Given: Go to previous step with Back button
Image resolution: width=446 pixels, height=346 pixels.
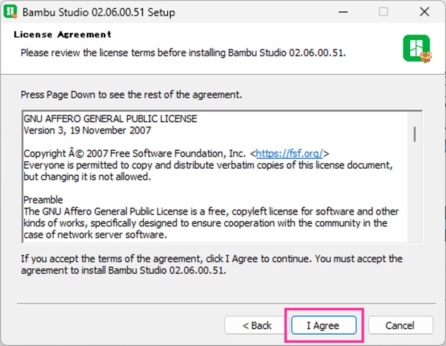Looking at the screenshot, I should [x=257, y=326].
